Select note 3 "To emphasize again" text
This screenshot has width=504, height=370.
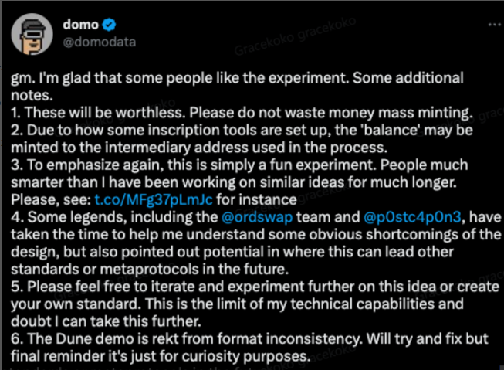point(239,182)
